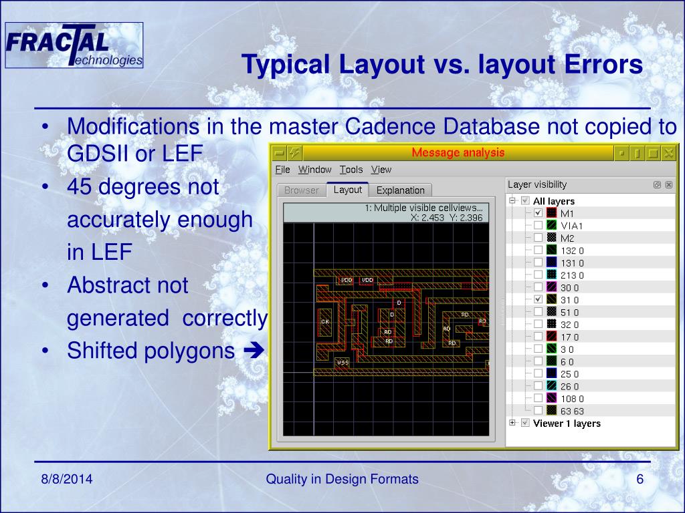The image size is (685, 513).
Task: Click the 8/8/2014 date text
Action: (67, 479)
